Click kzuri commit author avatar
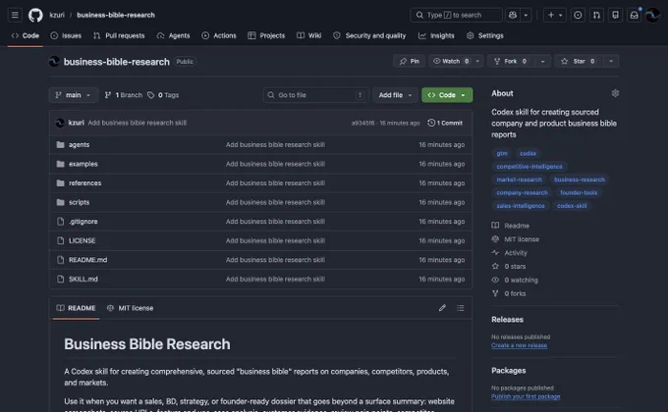 (x=60, y=123)
